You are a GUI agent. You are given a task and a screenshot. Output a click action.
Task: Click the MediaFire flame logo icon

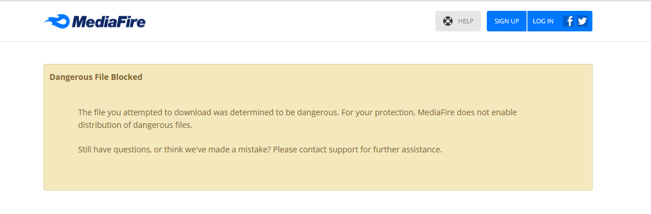tap(57, 21)
